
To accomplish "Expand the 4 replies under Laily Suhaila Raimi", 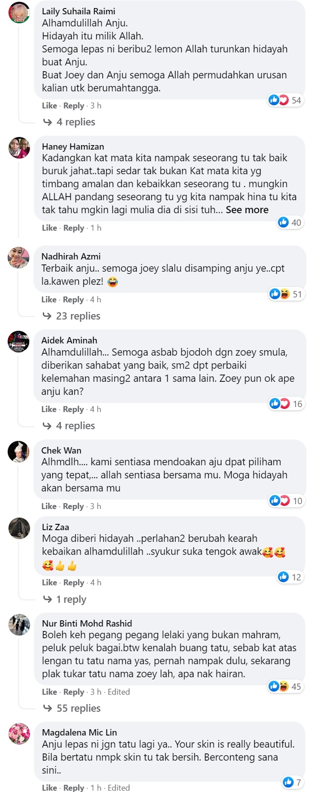I will point(69,122).
